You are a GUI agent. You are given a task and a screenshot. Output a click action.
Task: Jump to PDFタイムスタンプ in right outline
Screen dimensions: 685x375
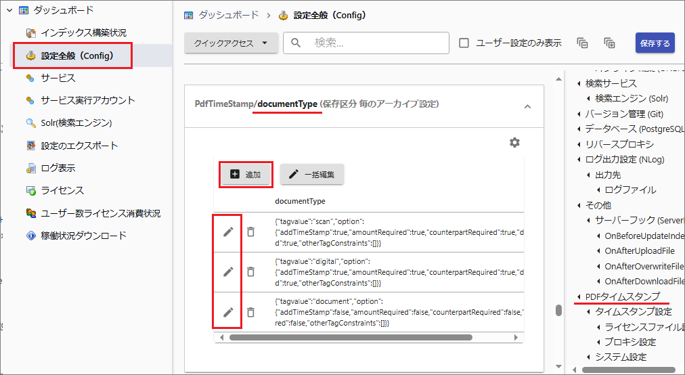[x=622, y=296]
